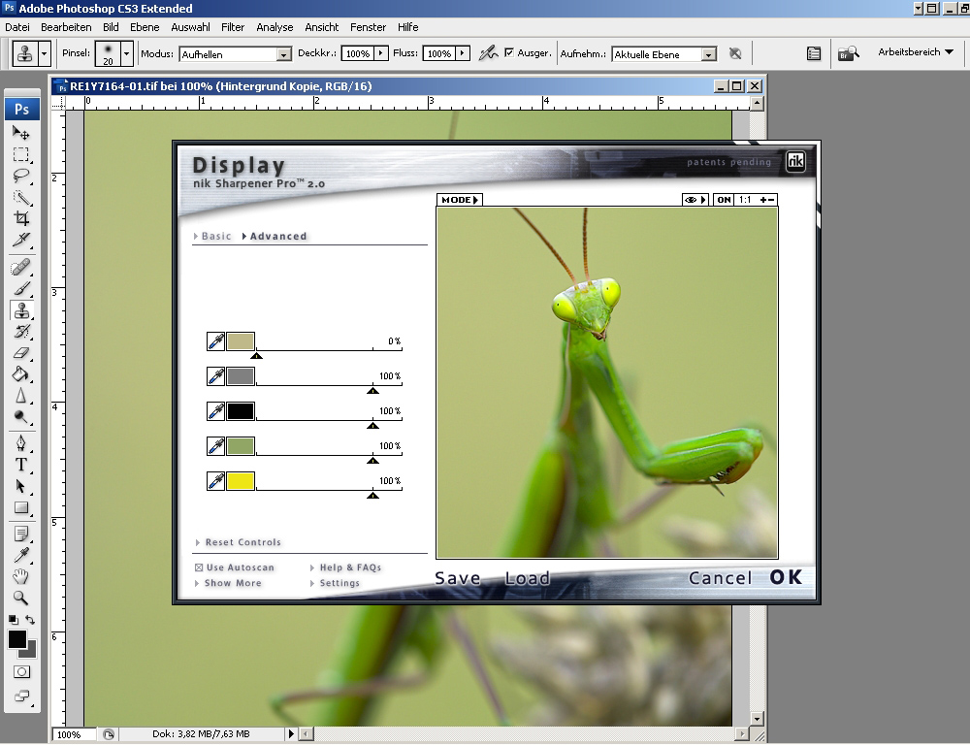
Task: Click the yellow color swatch
Action: pos(241,481)
